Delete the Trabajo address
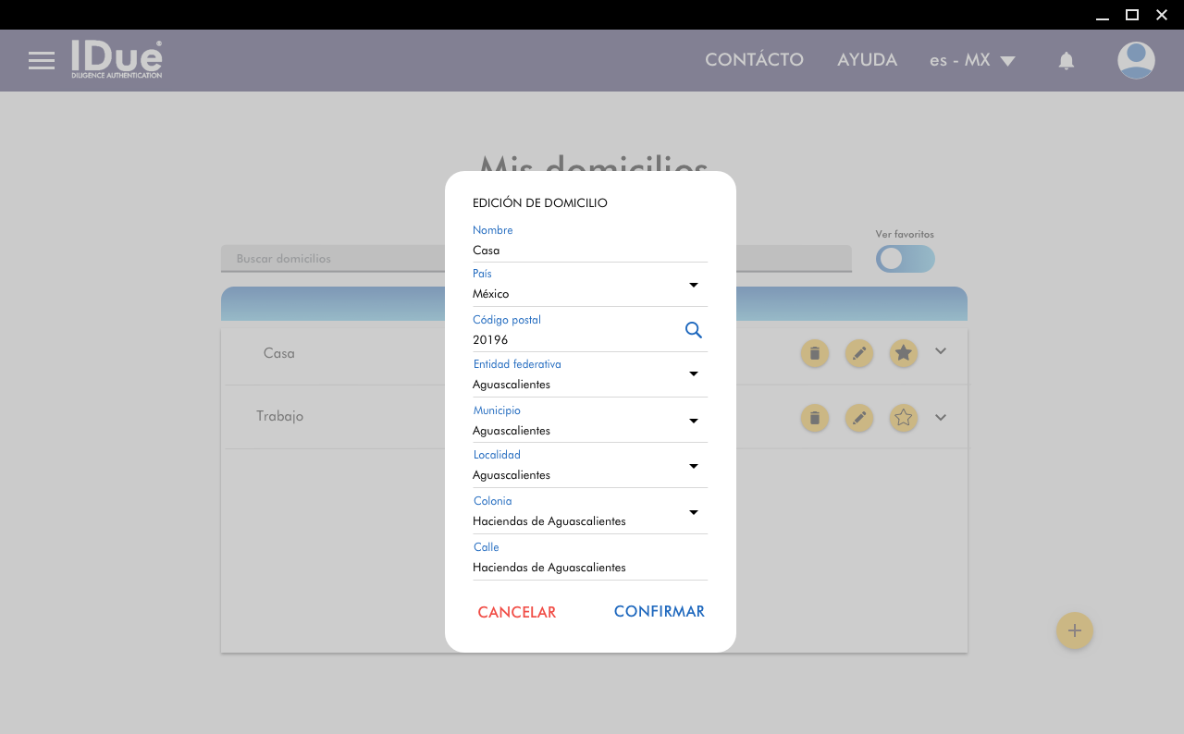Viewport: 1184px width, 734px height. pos(814,418)
